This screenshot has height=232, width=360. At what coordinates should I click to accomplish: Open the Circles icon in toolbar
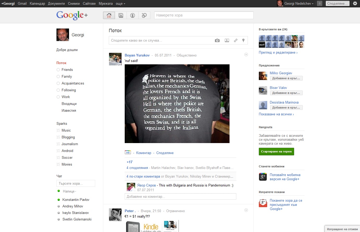click(144, 15)
